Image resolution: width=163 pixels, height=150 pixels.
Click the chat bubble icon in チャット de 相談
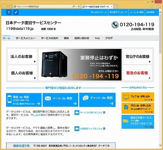pyautogui.click(x=86, y=98)
